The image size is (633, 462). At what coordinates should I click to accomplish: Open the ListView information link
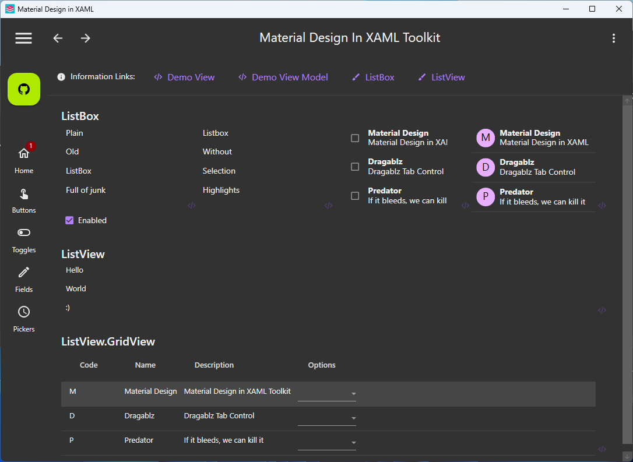coord(441,77)
